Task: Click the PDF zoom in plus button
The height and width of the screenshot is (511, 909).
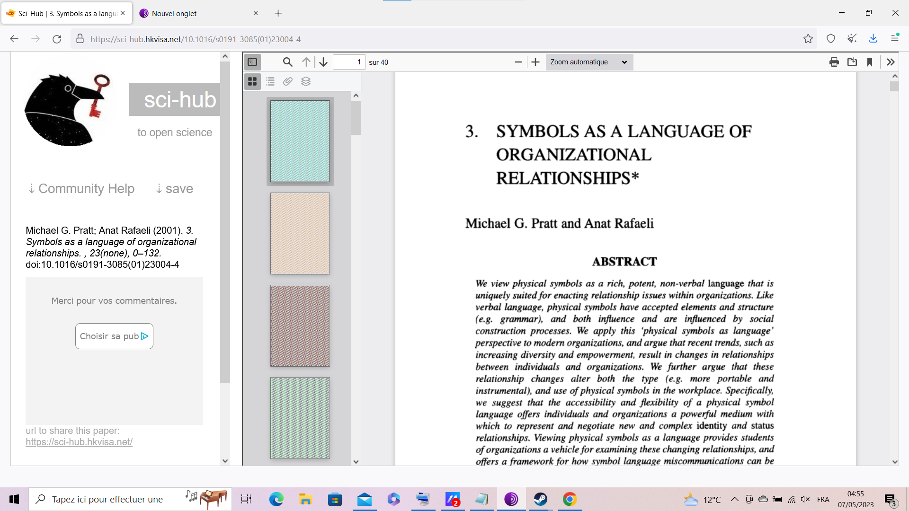Action: (x=535, y=62)
